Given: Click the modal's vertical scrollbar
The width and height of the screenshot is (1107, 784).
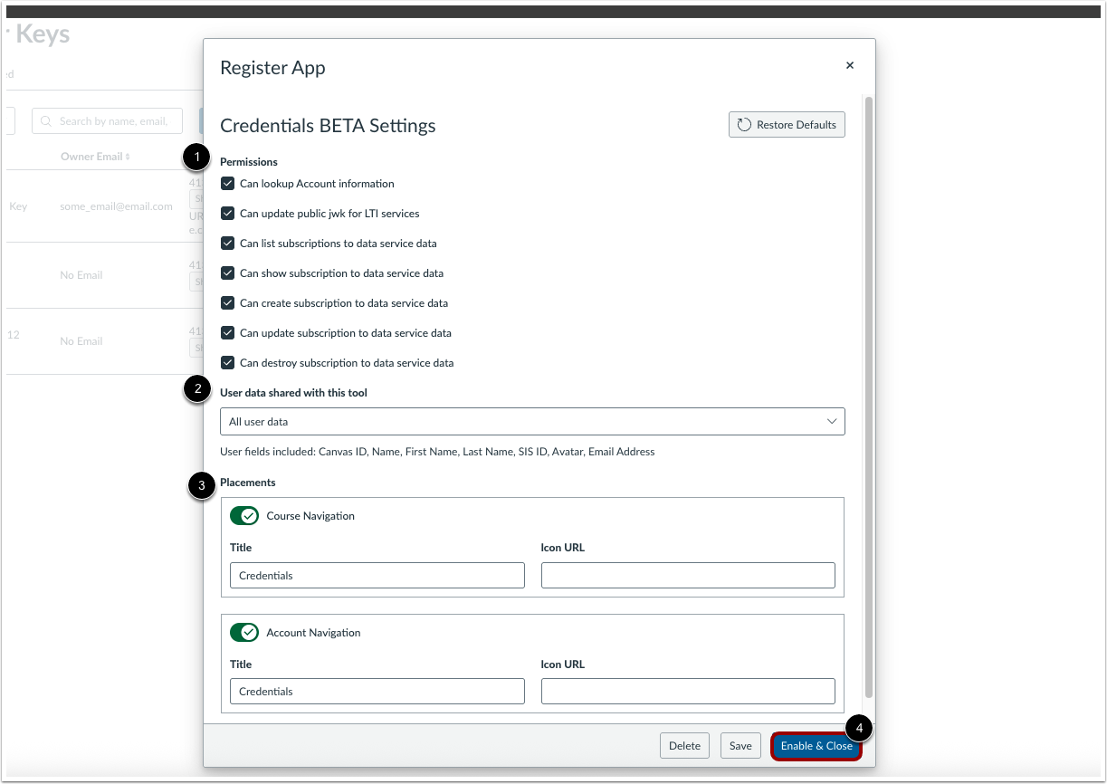Looking at the screenshot, I should click(868, 362).
